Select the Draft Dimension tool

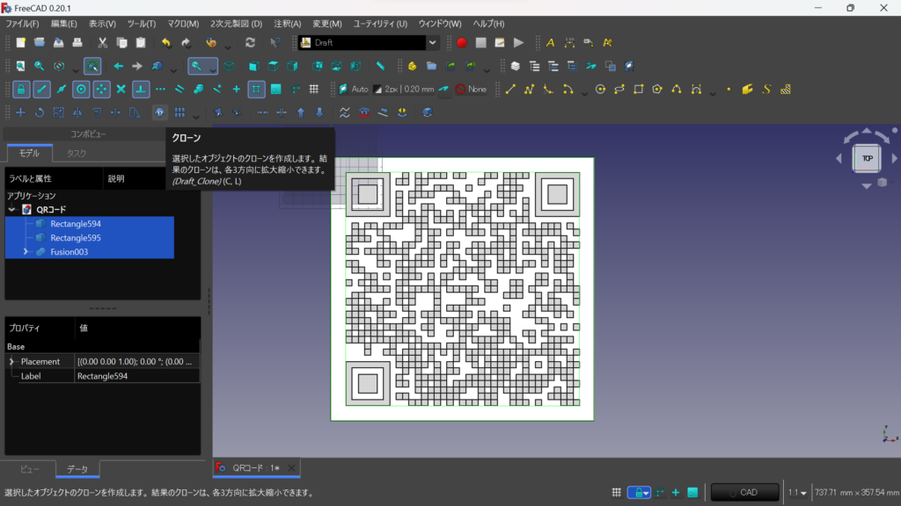click(569, 42)
